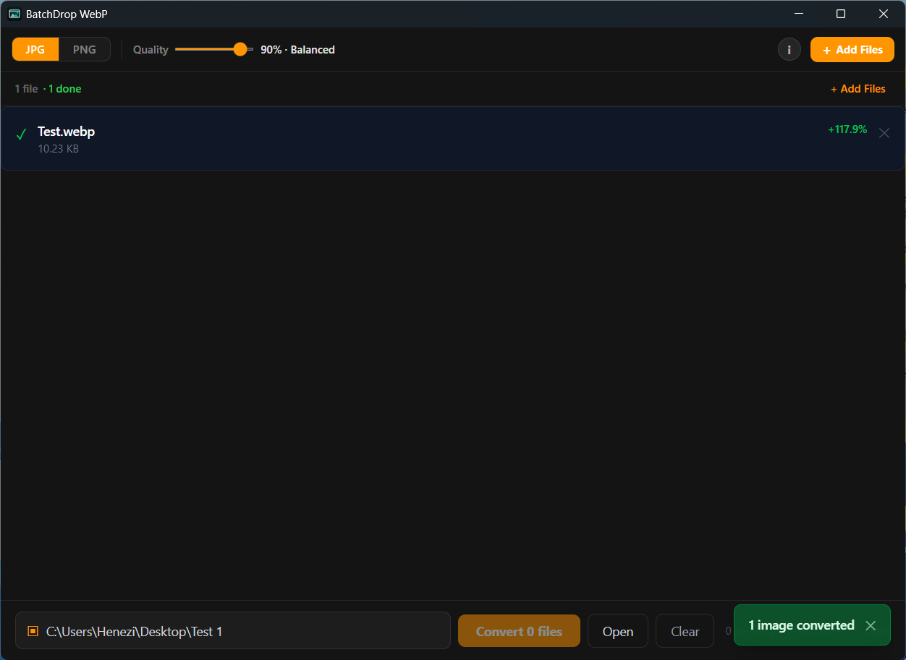Click the +117.9% size change value
This screenshot has width=906, height=660.
[x=847, y=129]
